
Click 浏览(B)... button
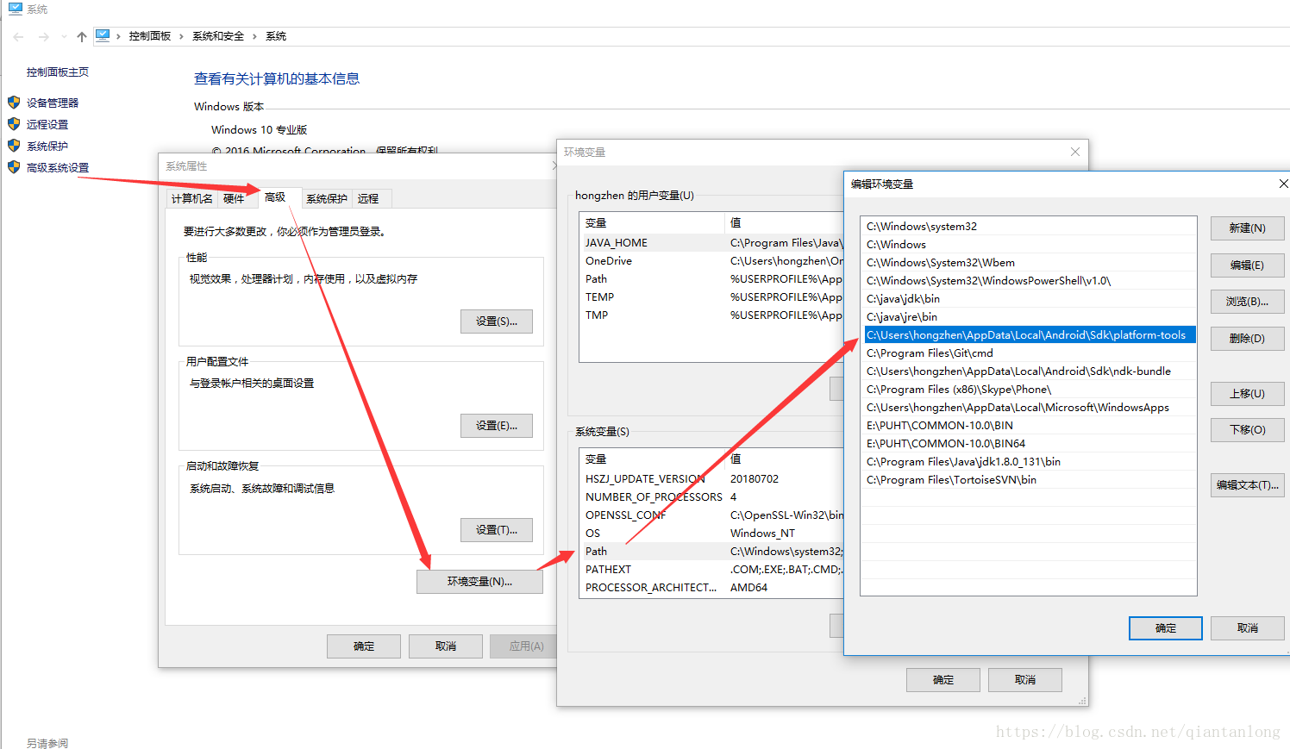[1248, 302]
